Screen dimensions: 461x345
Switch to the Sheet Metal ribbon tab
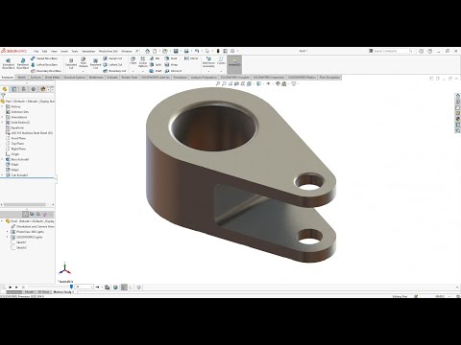[52, 78]
